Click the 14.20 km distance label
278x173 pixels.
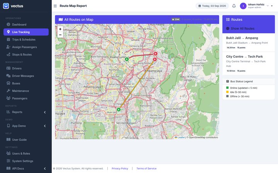[x=231, y=48]
